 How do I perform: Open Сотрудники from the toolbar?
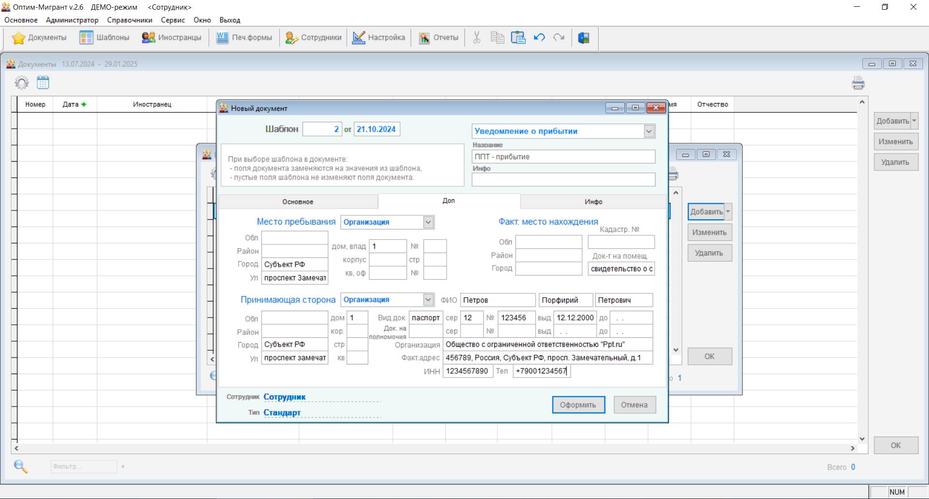(313, 38)
